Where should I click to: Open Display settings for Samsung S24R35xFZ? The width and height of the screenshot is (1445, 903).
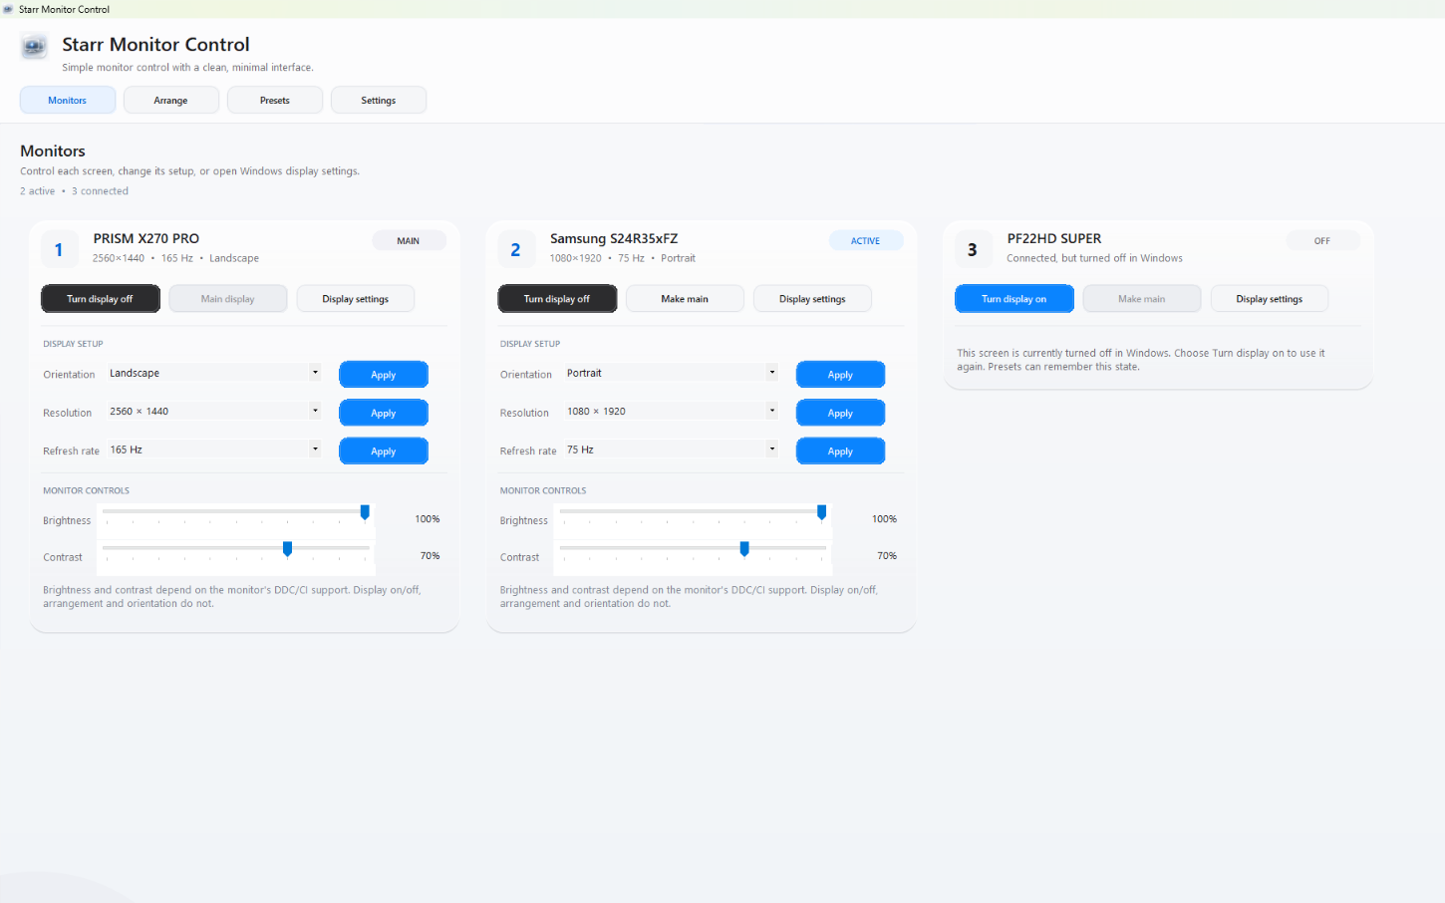(812, 299)
